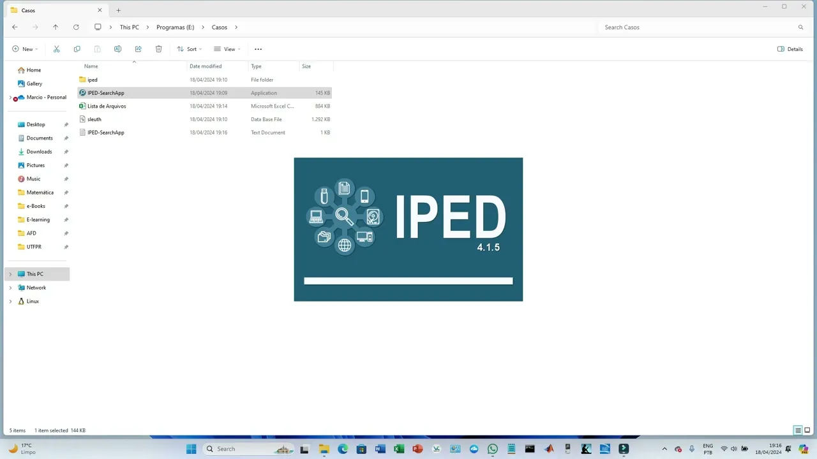Click the search magnifier in Search Casos

pos(800,27)
